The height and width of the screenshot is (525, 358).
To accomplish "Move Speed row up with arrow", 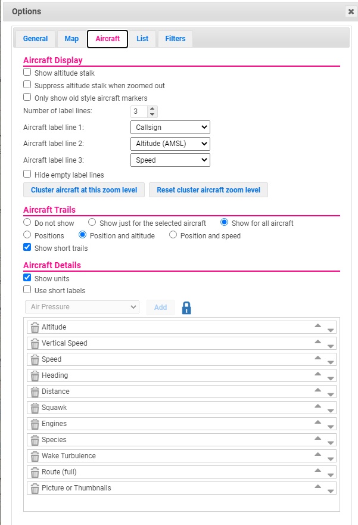I will pyautogui.click(x=318, y=358).
